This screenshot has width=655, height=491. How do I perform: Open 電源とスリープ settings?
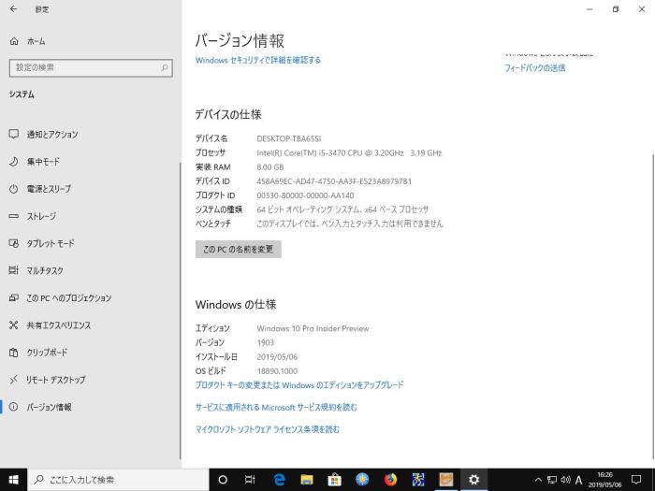coord(49,189)
